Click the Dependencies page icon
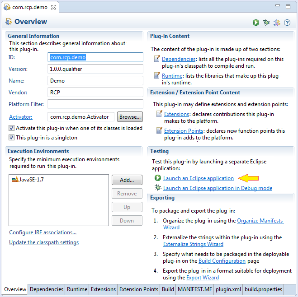The height and width of the screenshot is (297, 298). [157, 59]
